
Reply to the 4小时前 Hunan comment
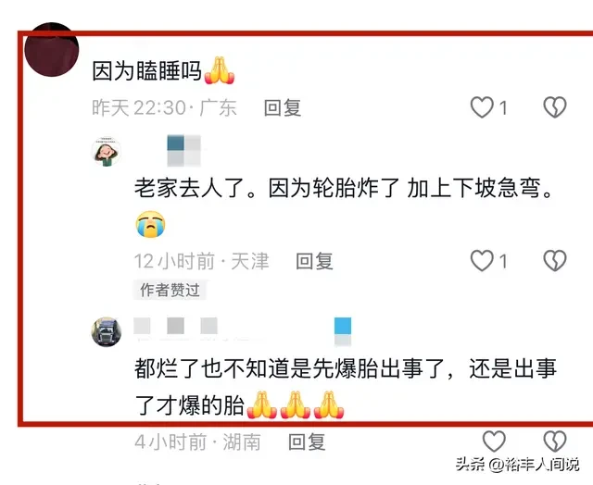click(307, 441)
